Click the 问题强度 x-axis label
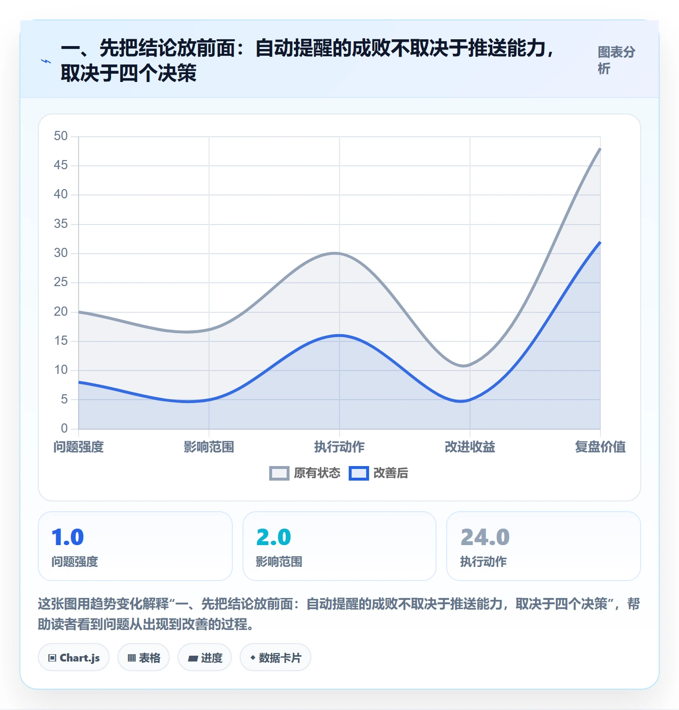The width and height of the screenshot is (679, 710). click(79, 447)
